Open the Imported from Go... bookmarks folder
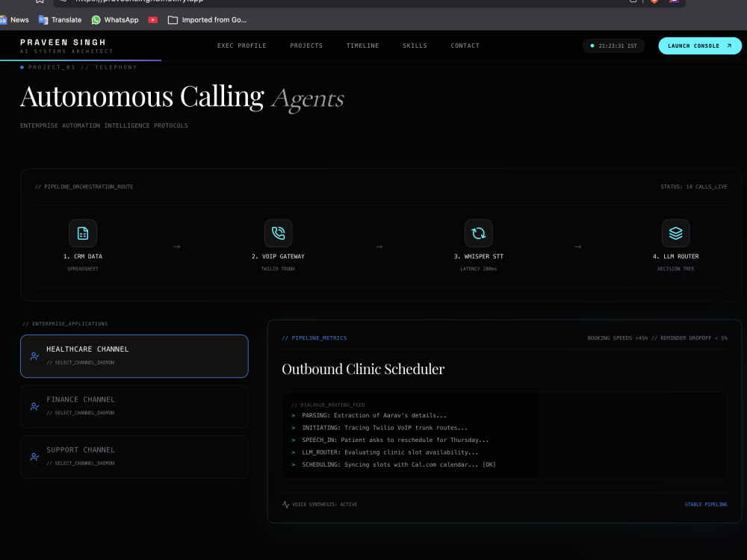 coord(207,20)
